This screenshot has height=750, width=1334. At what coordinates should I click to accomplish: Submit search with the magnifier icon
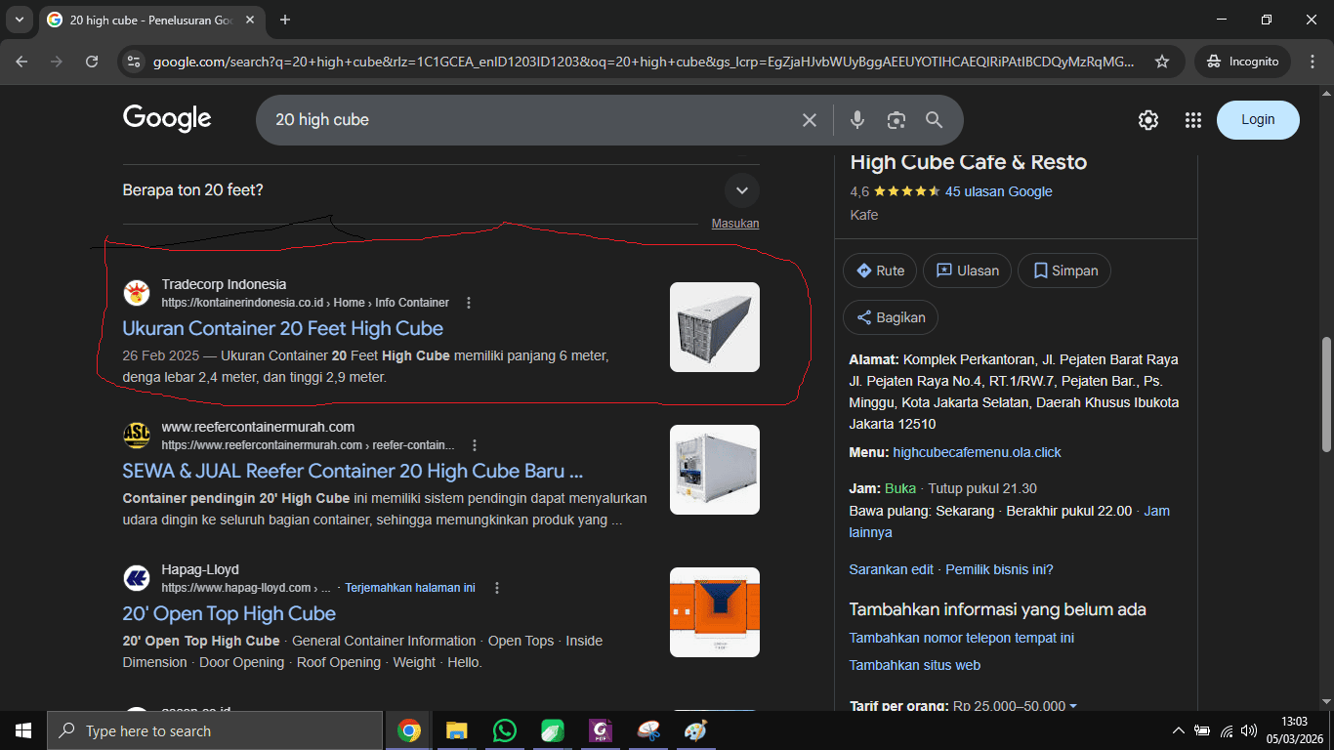934,120
